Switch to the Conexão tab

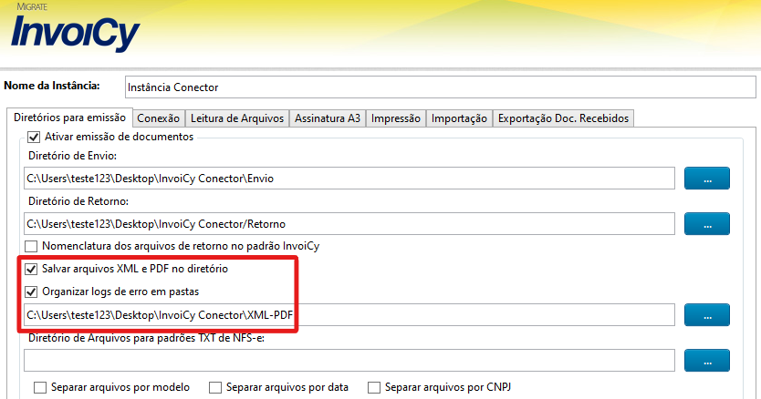pyautogui.click(x=159, y=118)
